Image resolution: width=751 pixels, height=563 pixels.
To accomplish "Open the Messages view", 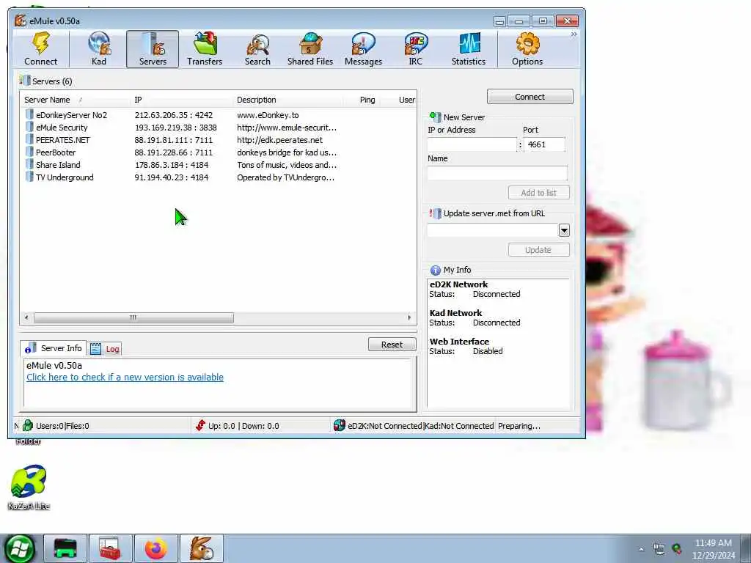I will coord(363,49).
